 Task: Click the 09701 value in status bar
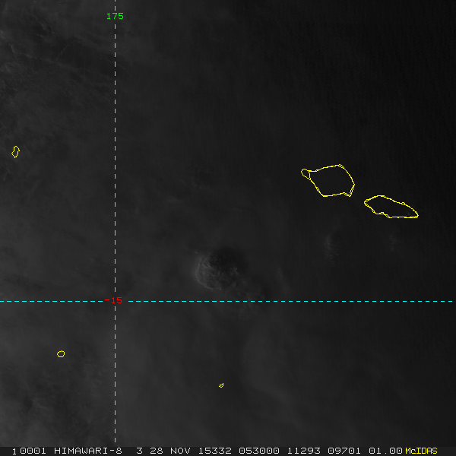coord(345,451)
